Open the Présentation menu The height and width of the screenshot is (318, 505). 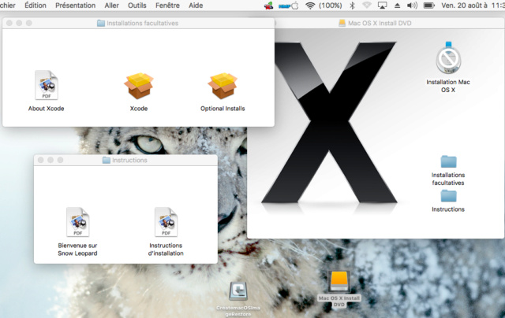pyautogui.click(x=76, y=6)
